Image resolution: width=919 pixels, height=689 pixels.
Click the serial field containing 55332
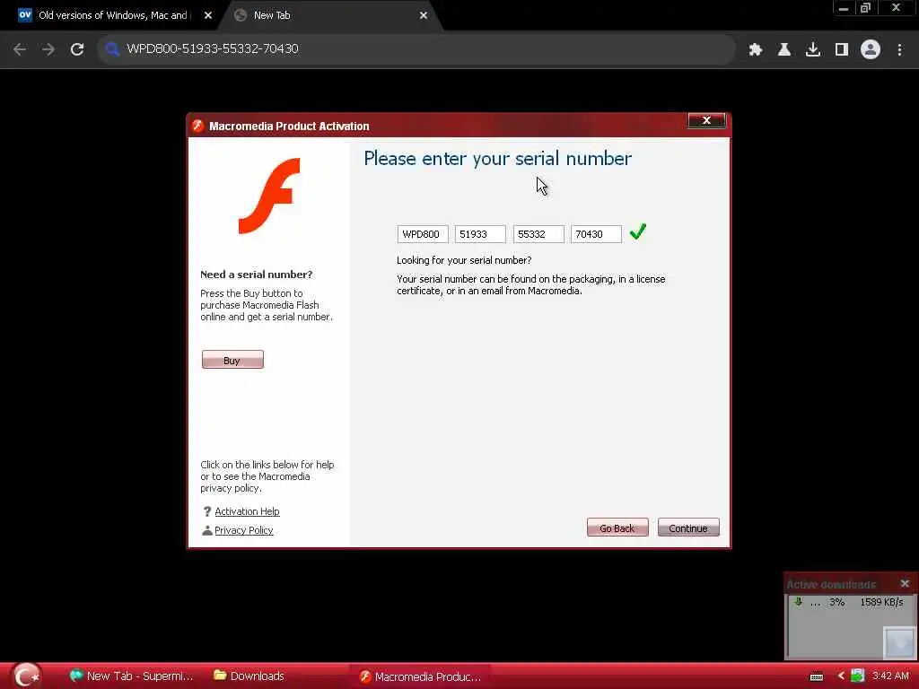click(x=538, y=234)
